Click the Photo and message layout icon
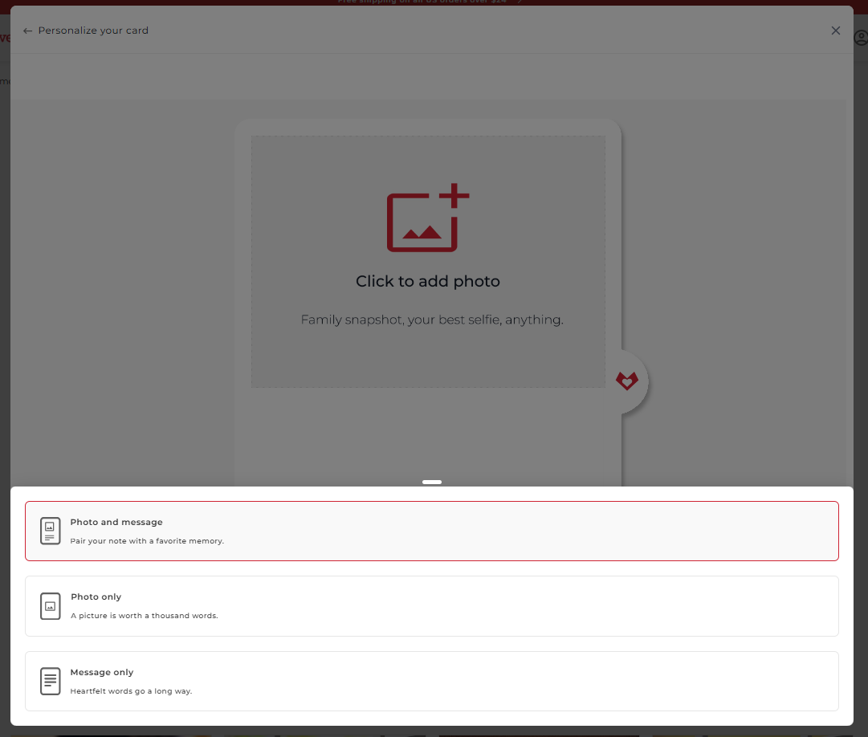868x737 pixels. (51, 531)
